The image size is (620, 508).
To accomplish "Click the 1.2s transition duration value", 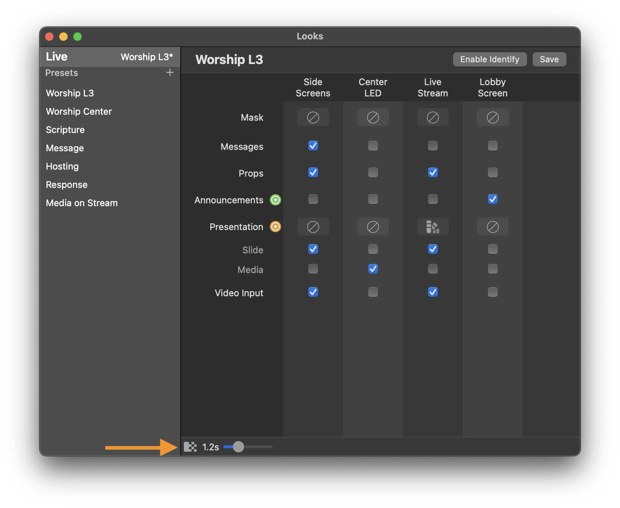I will coord(211,447).
